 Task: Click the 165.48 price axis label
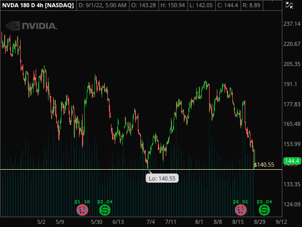[x=292, y=124]
